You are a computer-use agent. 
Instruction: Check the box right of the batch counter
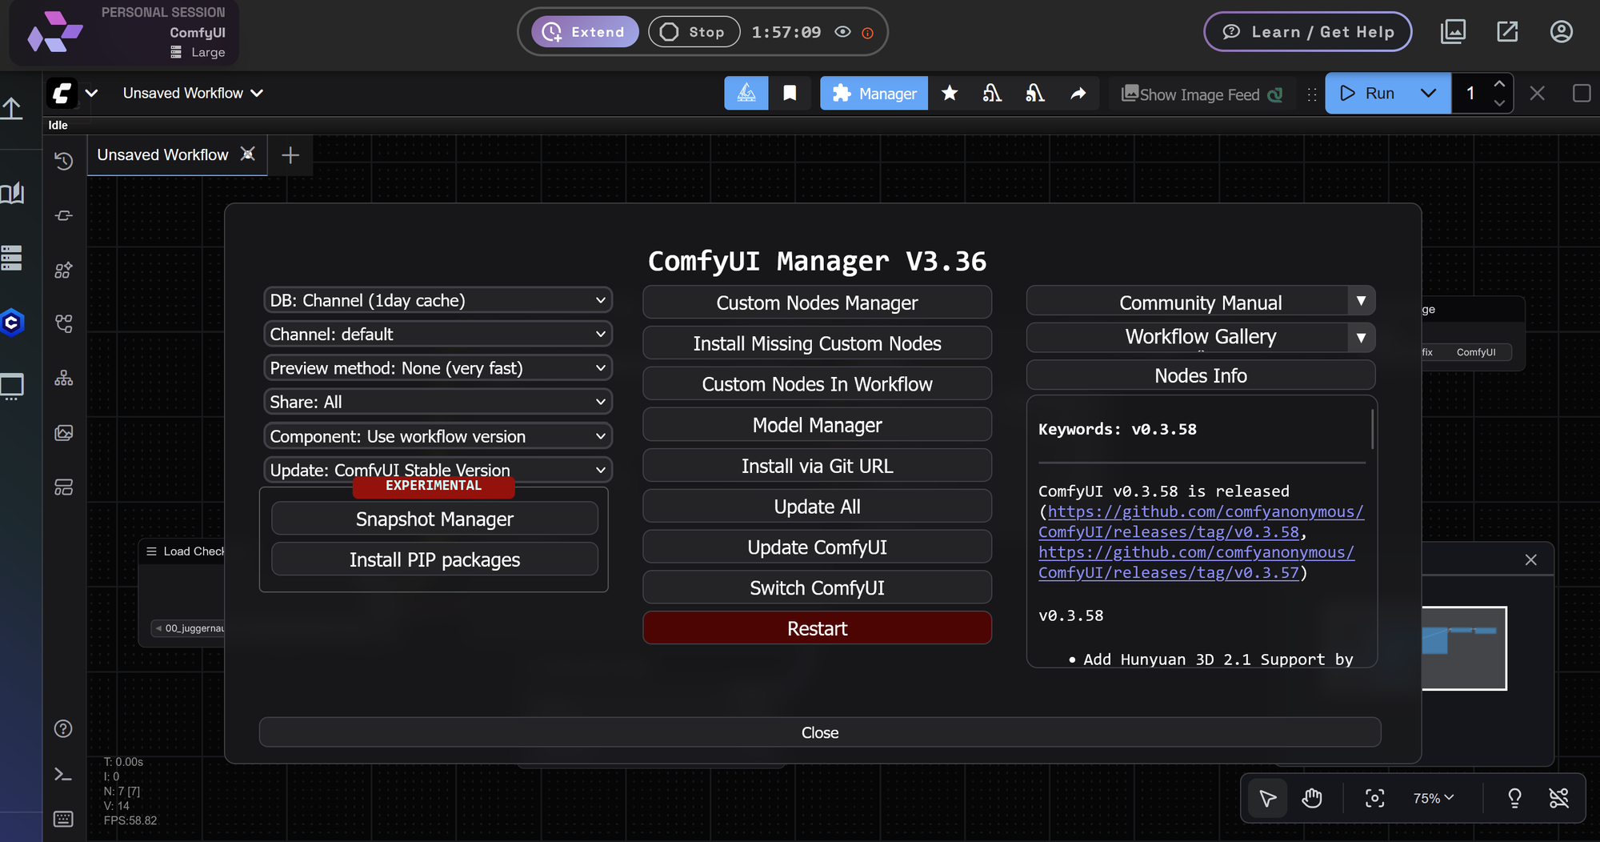[1582, 94]
